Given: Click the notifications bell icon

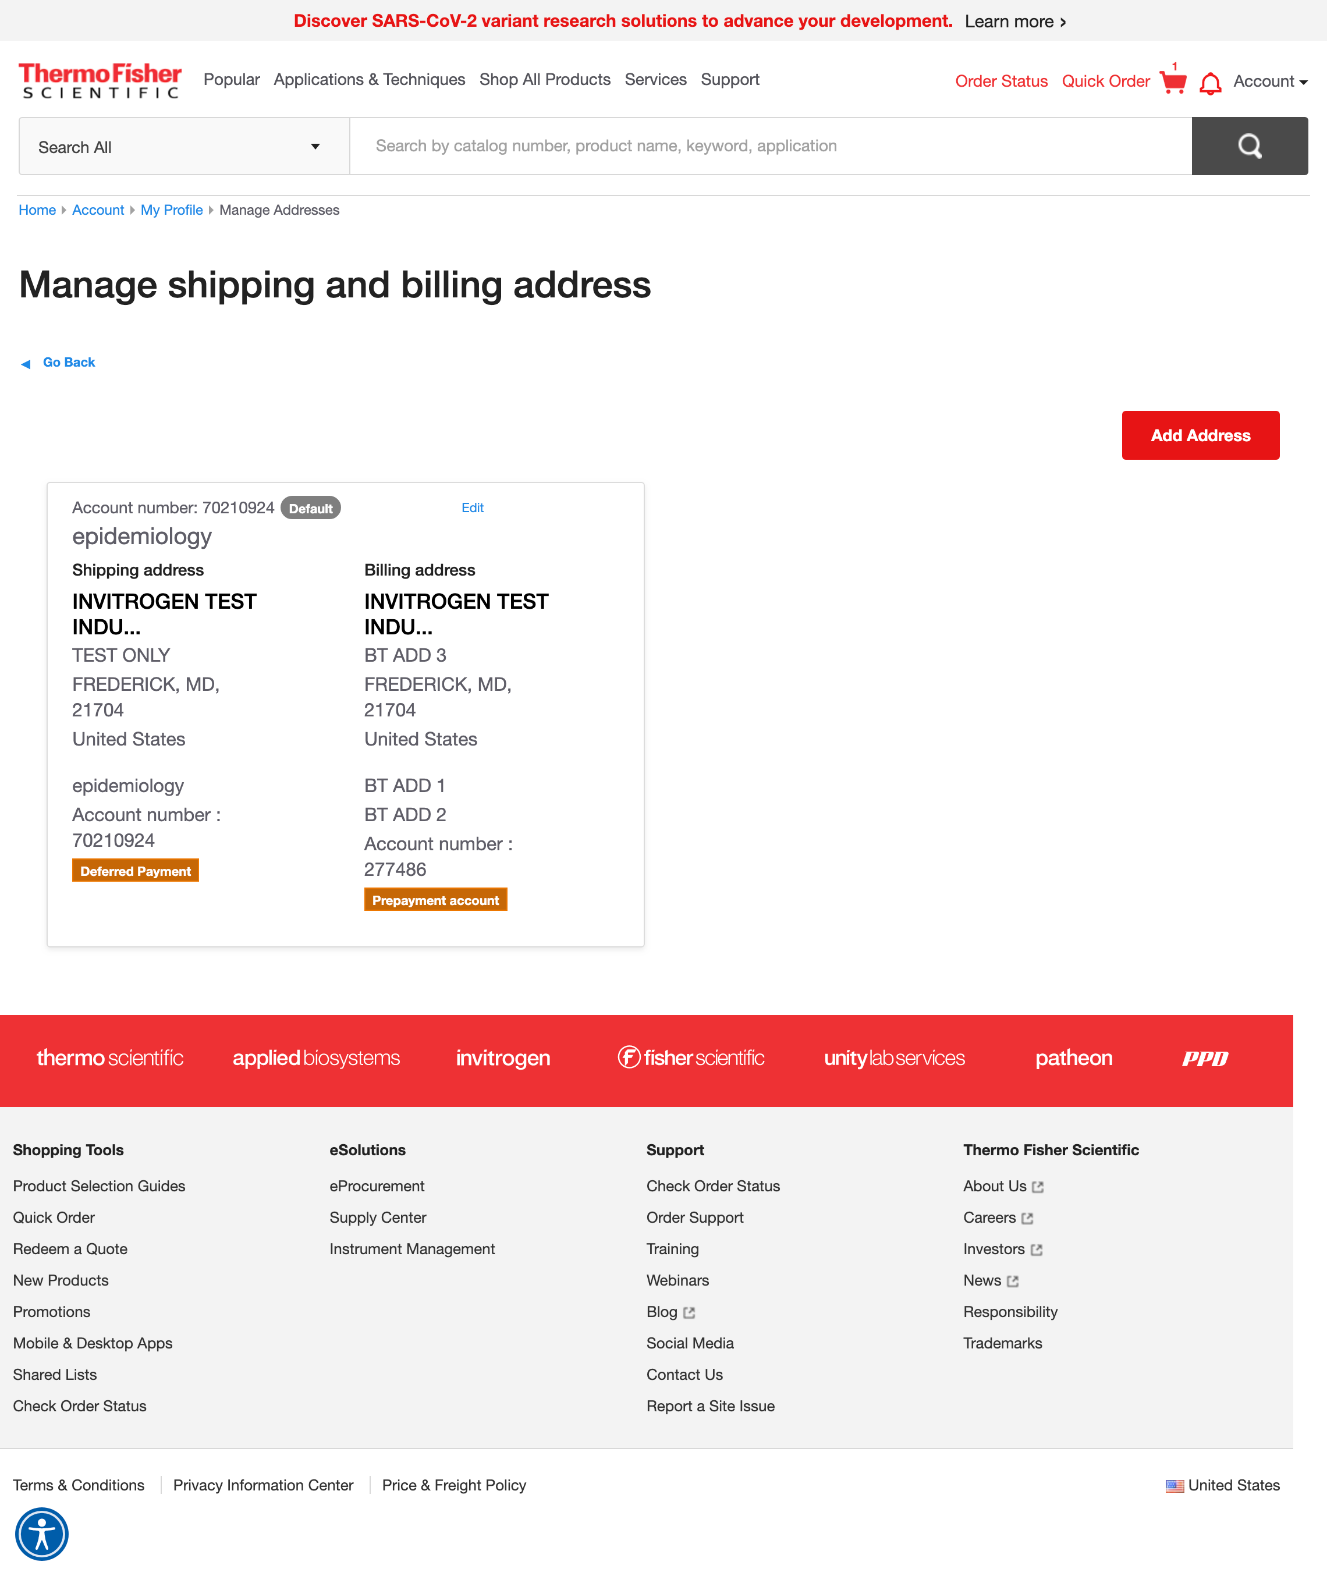Looking at the screenshot, I should (1211, 83).
